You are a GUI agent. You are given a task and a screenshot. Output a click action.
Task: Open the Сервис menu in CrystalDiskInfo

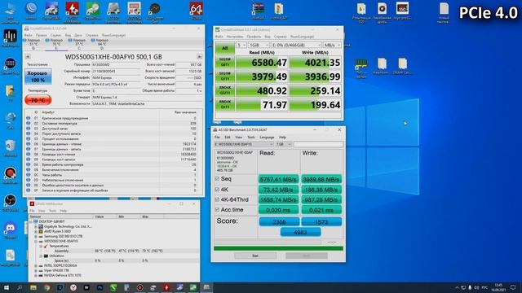55,35
